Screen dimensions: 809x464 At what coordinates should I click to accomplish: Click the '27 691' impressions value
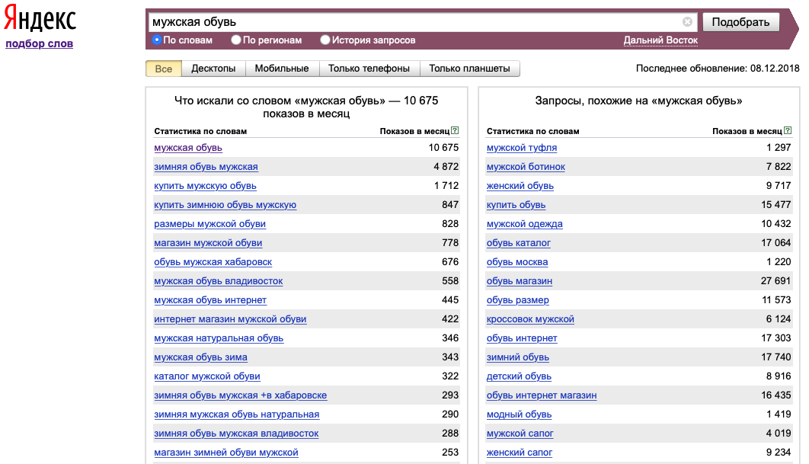point(776,281)
